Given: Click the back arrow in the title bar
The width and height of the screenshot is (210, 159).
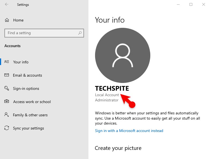Looking at the screenshot, I should coord(7,4).
